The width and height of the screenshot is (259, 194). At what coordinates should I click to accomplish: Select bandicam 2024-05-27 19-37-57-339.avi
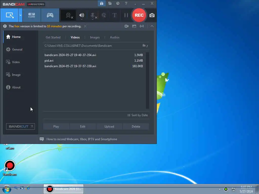(x=70, y=66)
